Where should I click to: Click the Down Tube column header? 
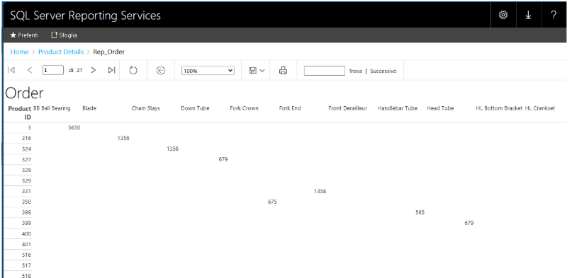pyautogui.click(x=195, y=108)
